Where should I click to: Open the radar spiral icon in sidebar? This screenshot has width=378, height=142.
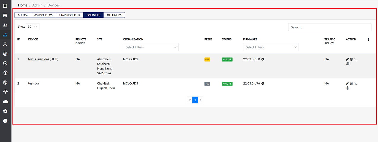[x=5, y=54]
